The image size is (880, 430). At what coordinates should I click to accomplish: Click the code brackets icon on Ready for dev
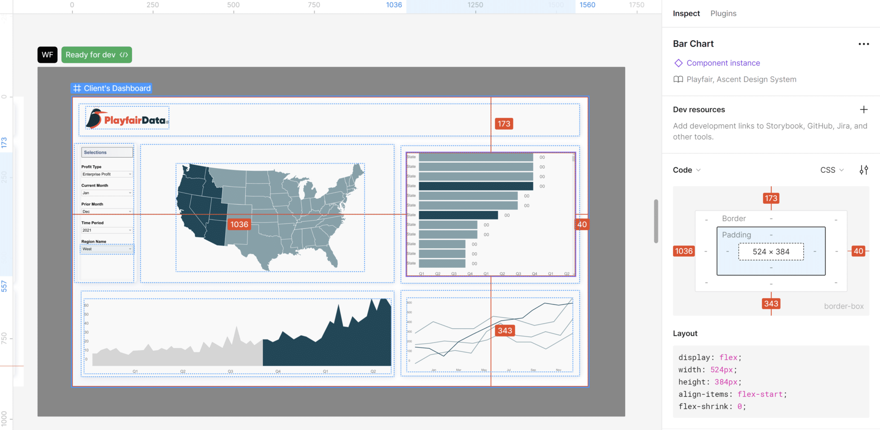(124, 55)
